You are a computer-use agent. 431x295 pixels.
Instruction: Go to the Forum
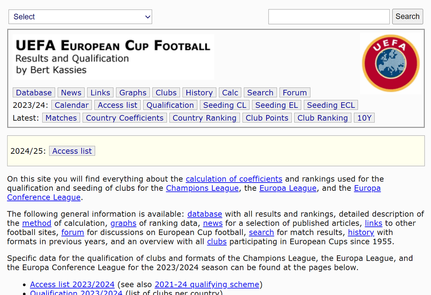coord(295,92)
